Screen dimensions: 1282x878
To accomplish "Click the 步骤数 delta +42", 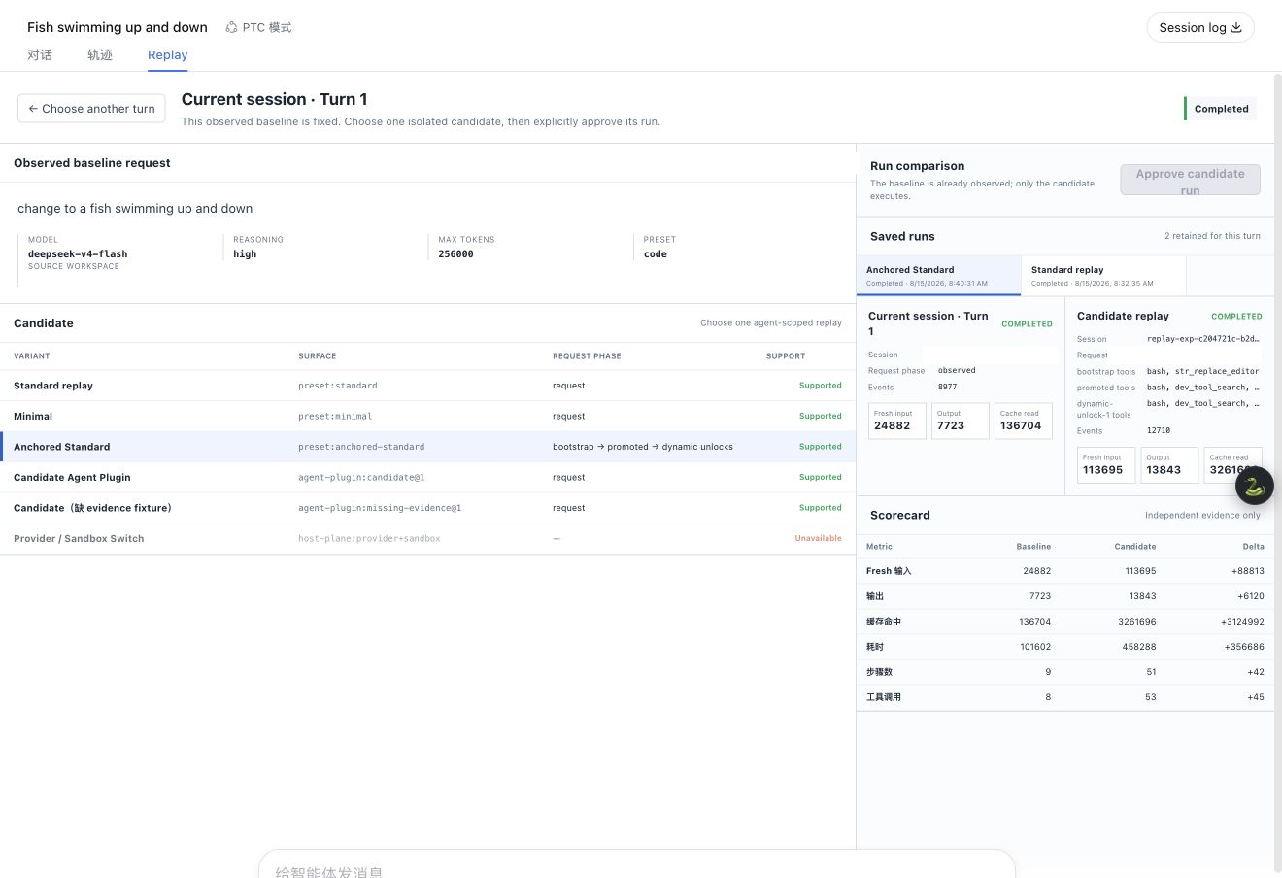I will pyautogui.click(x=1256, y=672).
